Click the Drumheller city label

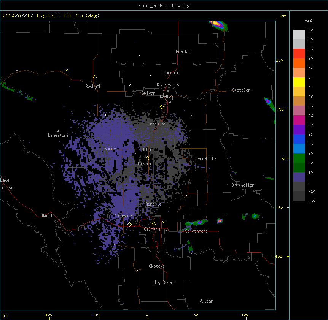pyautogui.click(x=243, y=185)
